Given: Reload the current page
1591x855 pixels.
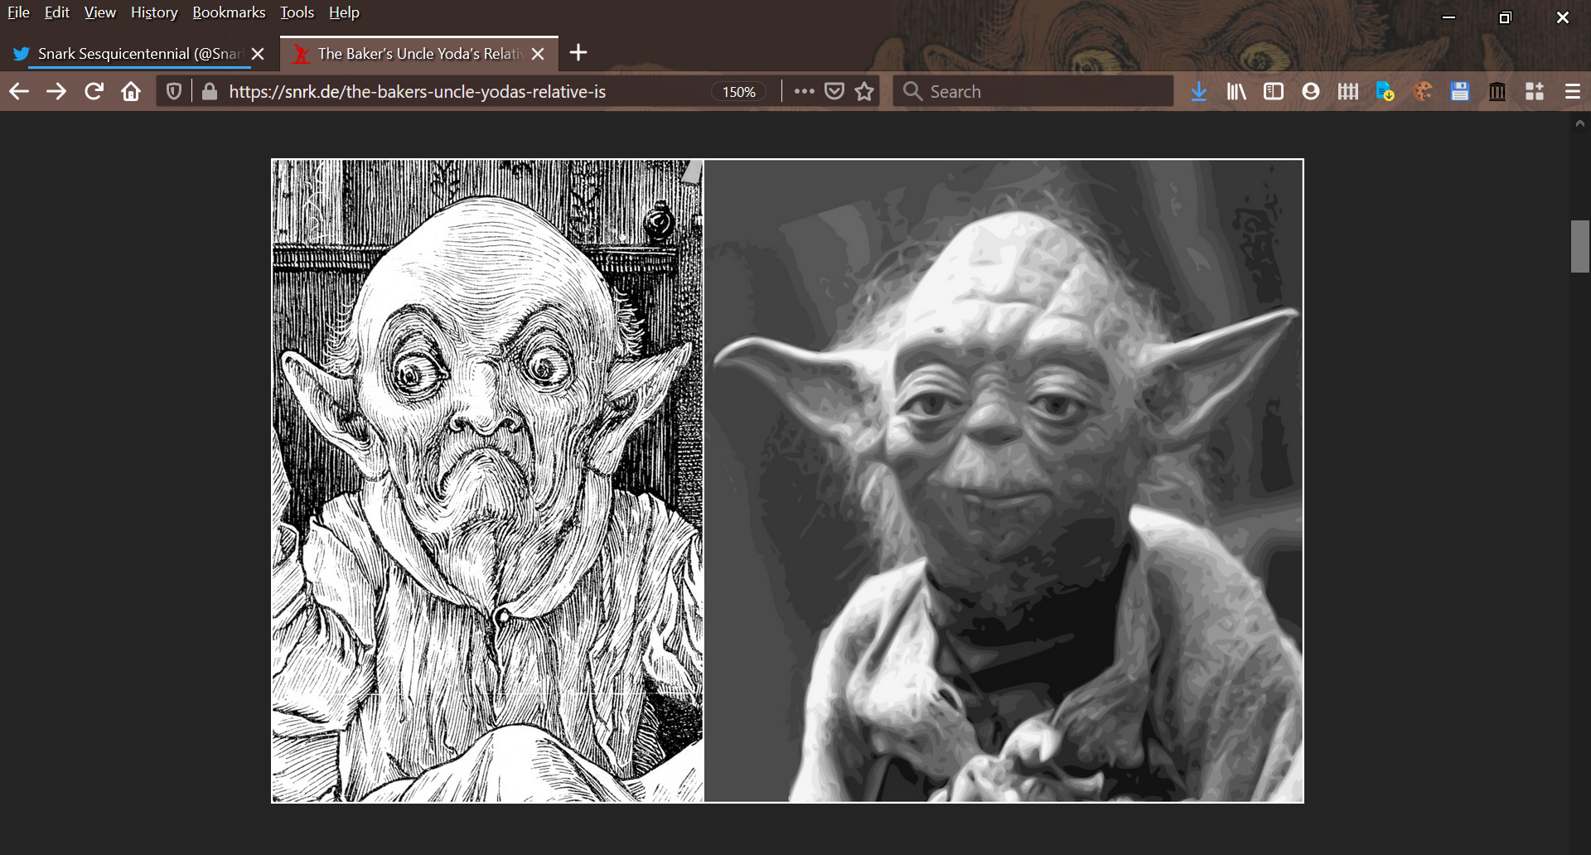Looking at the screenshot, I should coord(94,91).
